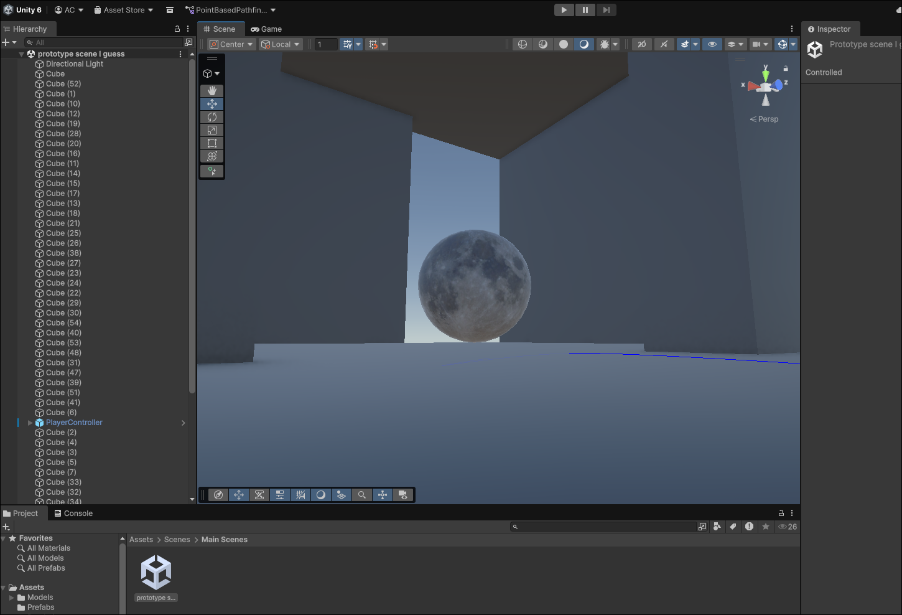Click the Step frame button
The height and width of the screenshot is (615, 902).
tap(606, 10)
